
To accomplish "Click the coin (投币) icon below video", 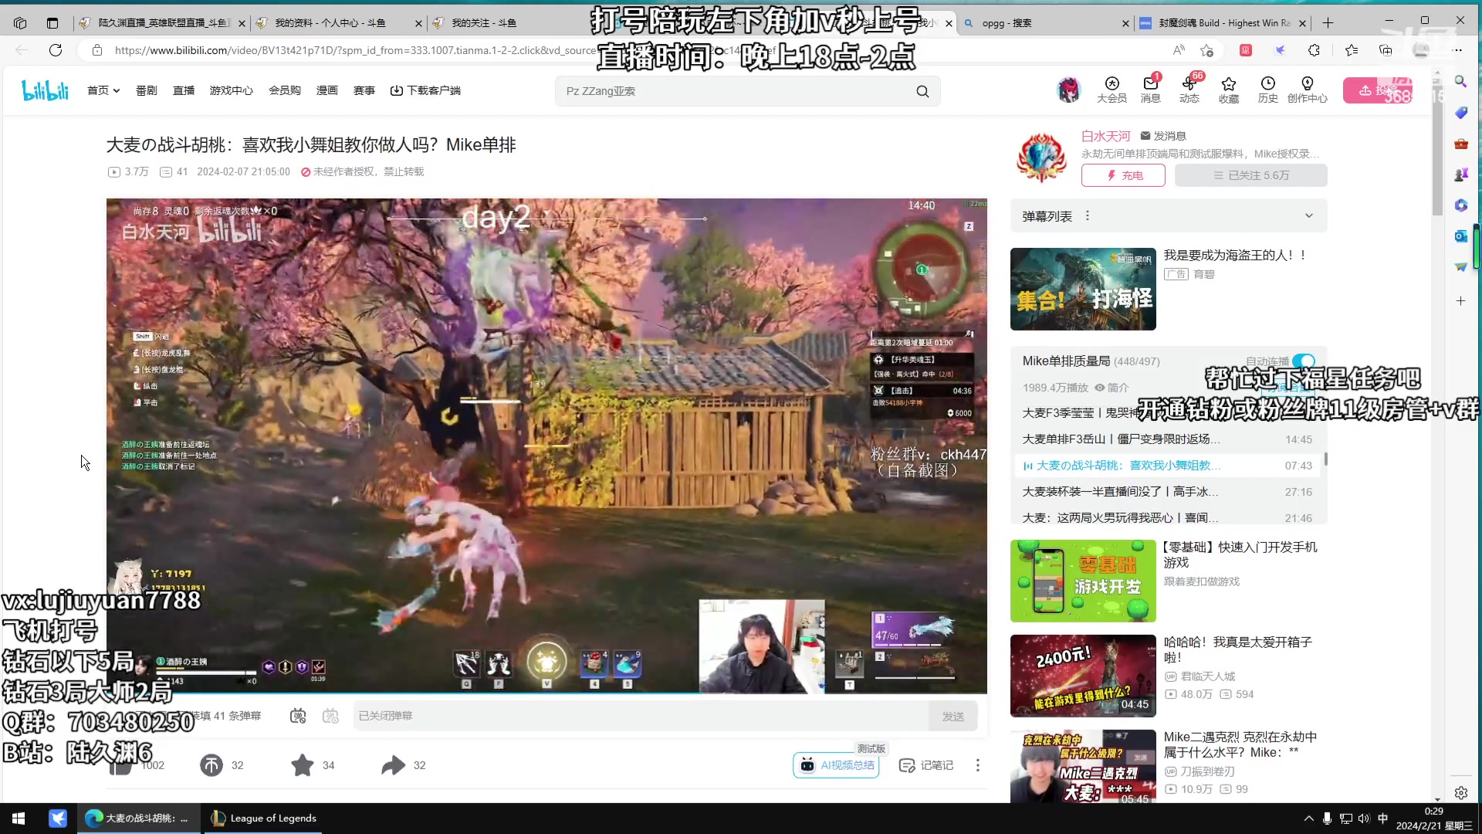I will coord(211,765).
